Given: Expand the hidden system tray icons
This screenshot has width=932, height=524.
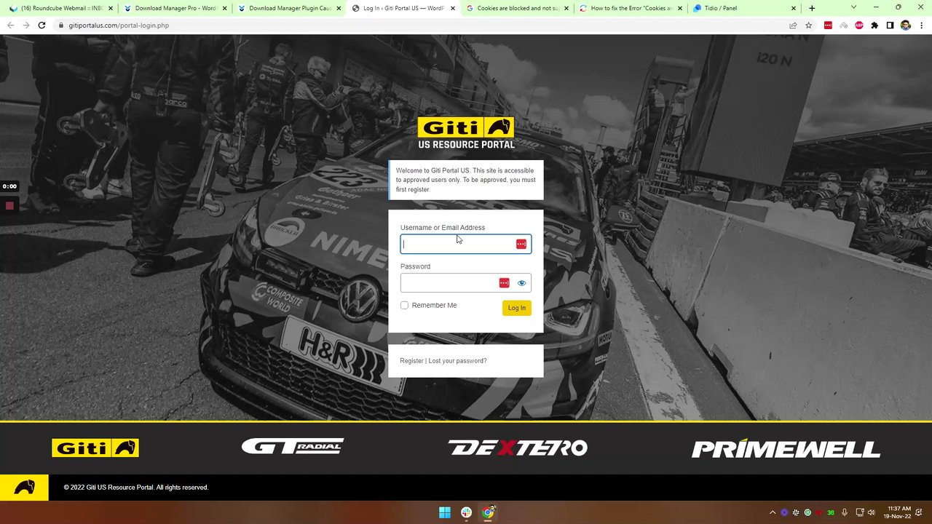Looking at the screenshot, I should 773,512.
